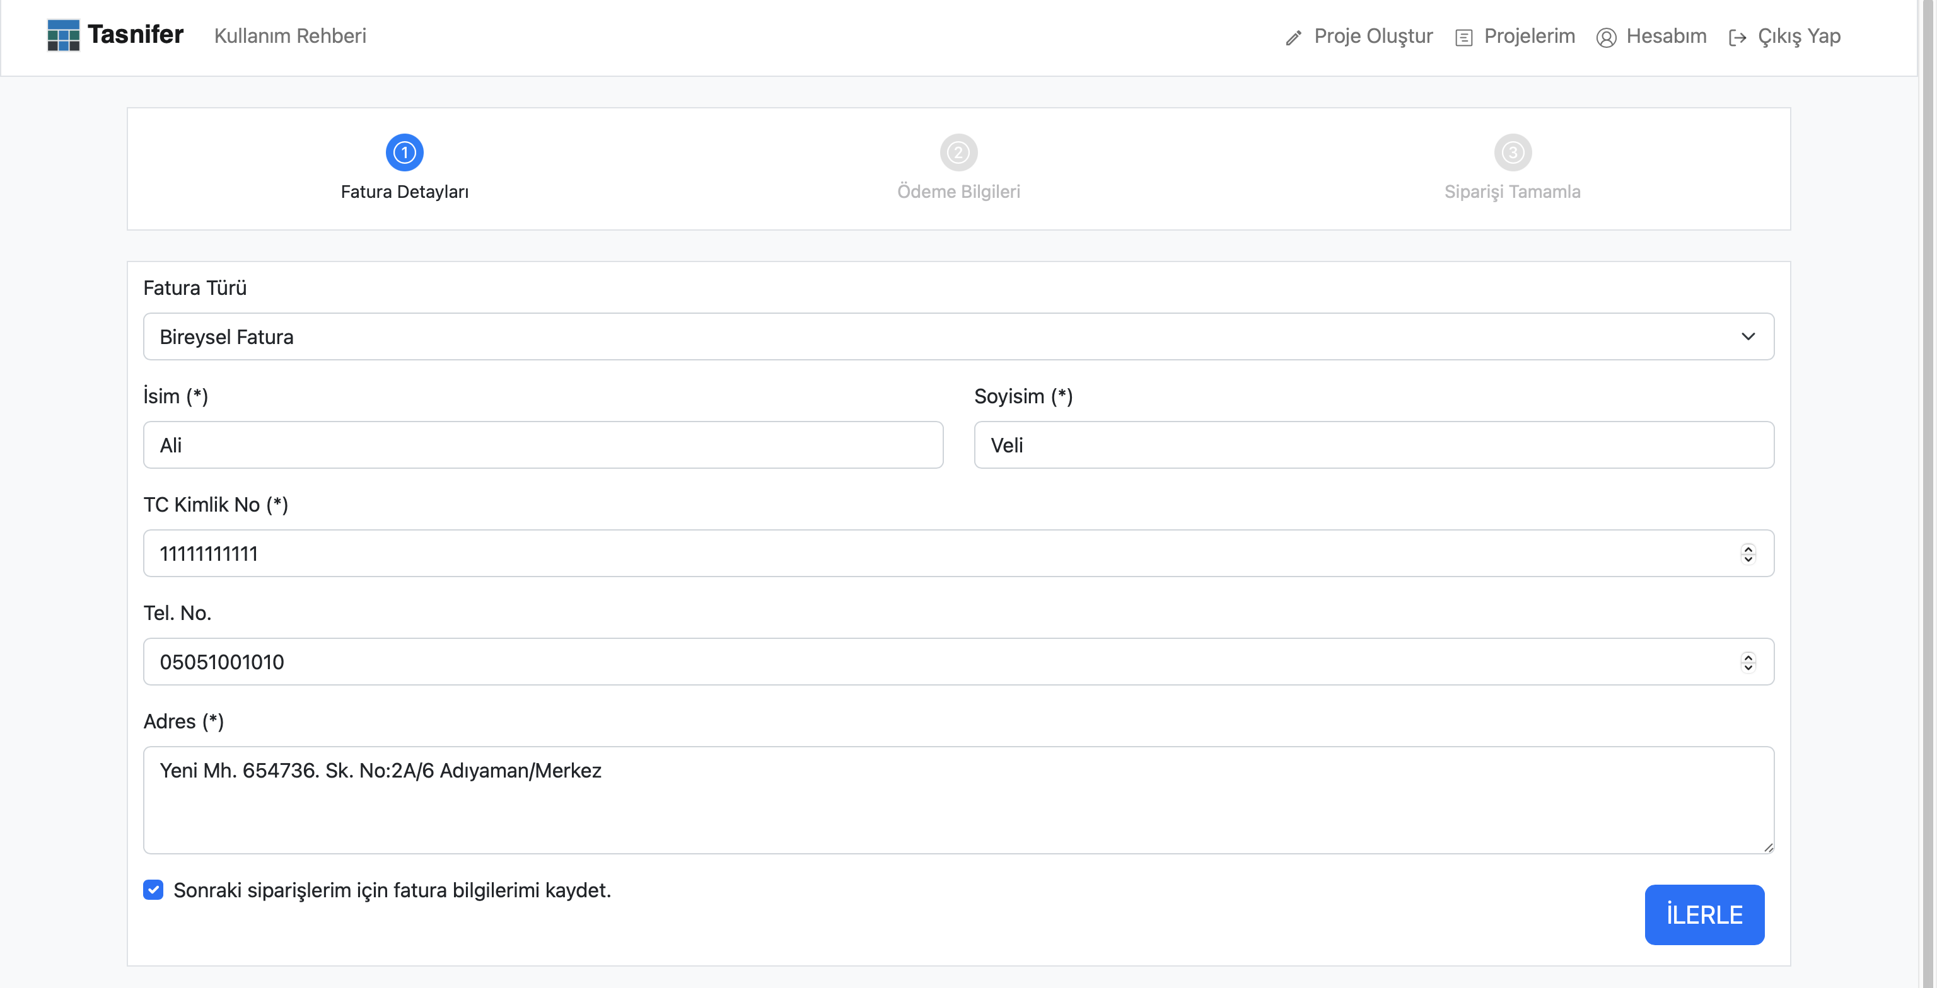Click Tel. No. field spinner arrows
Screen dimensions: 1937x988
tap(1747, 662)
